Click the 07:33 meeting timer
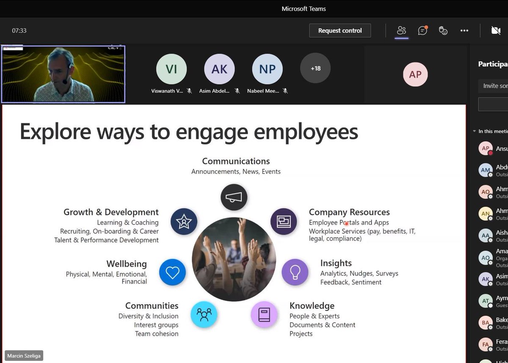Image resolution: width=508 pixels, height=363 pixels. [19, 30]
